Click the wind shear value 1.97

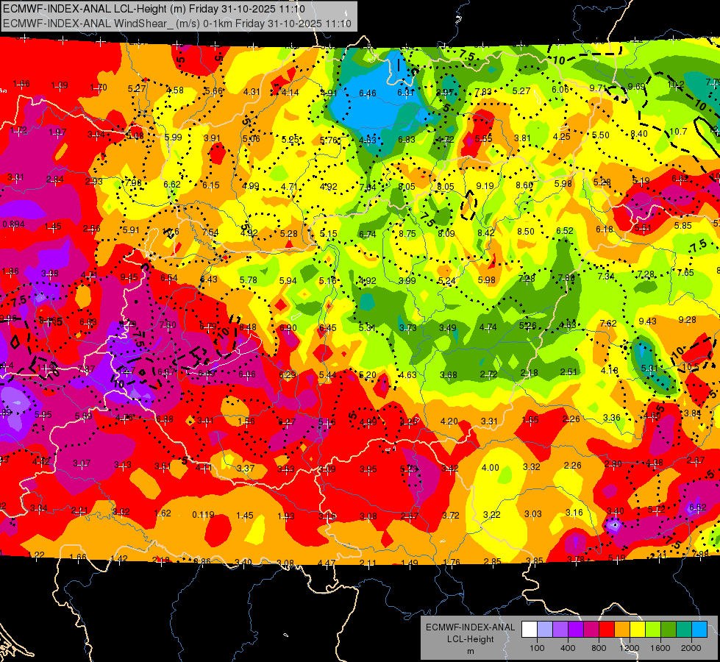pyautogui.click(x=57, y=132)
